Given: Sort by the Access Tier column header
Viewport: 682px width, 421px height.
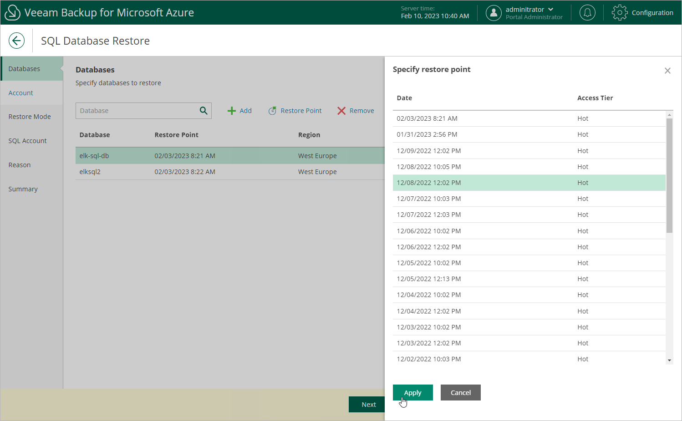Looking at the screenshot, I should click(x=595, y=98).
